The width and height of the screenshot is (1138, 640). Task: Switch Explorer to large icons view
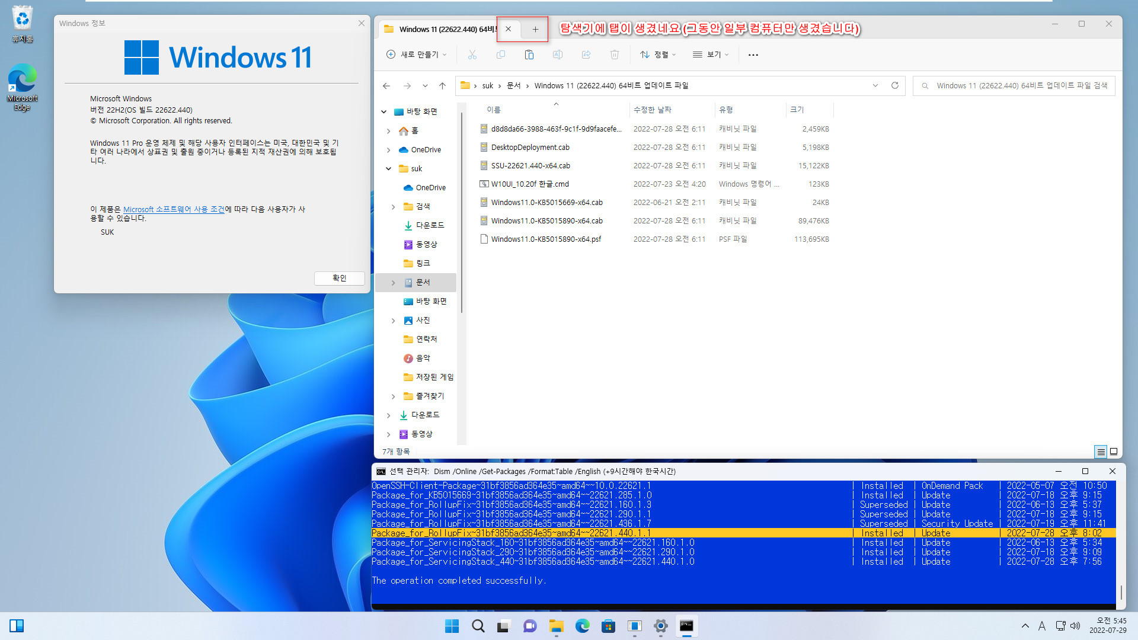(x=1114, y=452)
